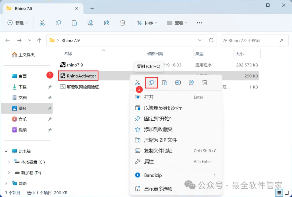This screenshot has width=292, height=197.
Task: Click the Cut scissors in the context menu
Action: point(138,83)
